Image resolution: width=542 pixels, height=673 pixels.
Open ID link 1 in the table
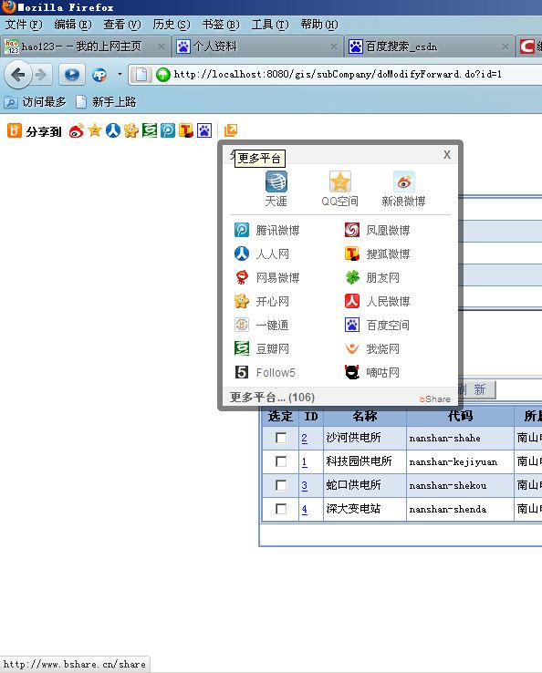tap(304, 461)
